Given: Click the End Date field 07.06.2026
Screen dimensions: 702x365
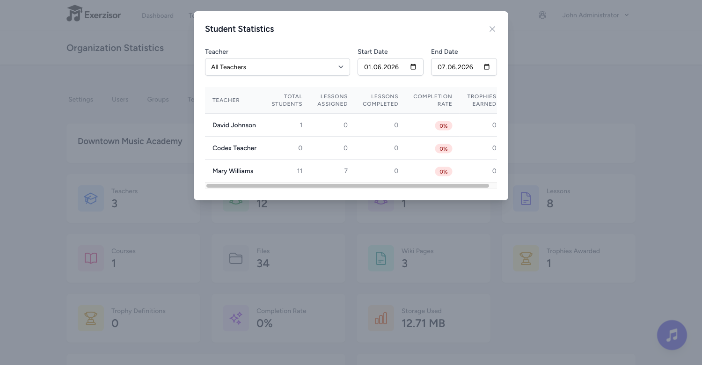Looking at the screenshot, I should (x=464, y=67).
